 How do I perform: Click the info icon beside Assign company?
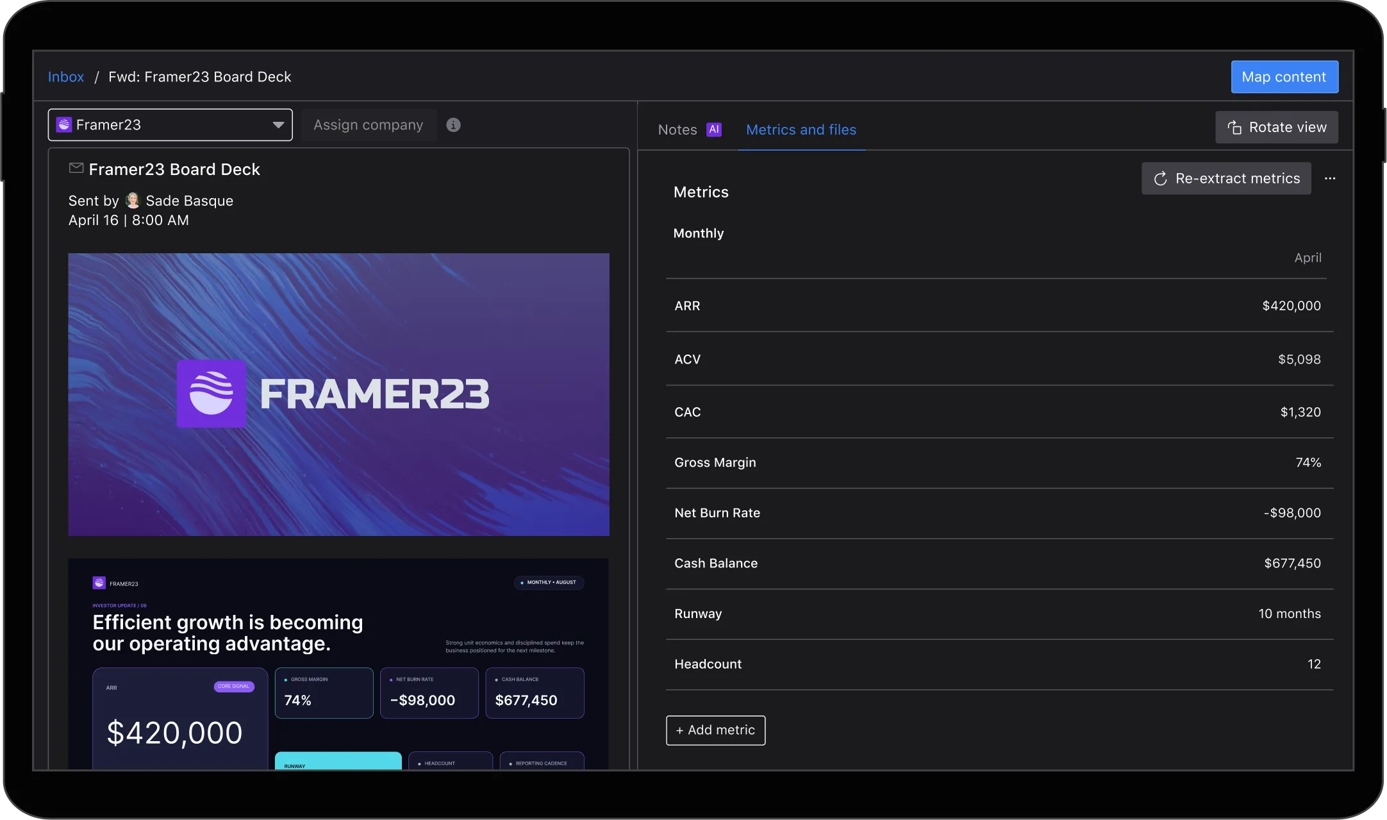click(454, 125)
